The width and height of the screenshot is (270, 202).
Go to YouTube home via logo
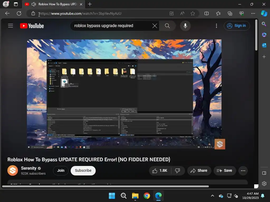[32, 26]
